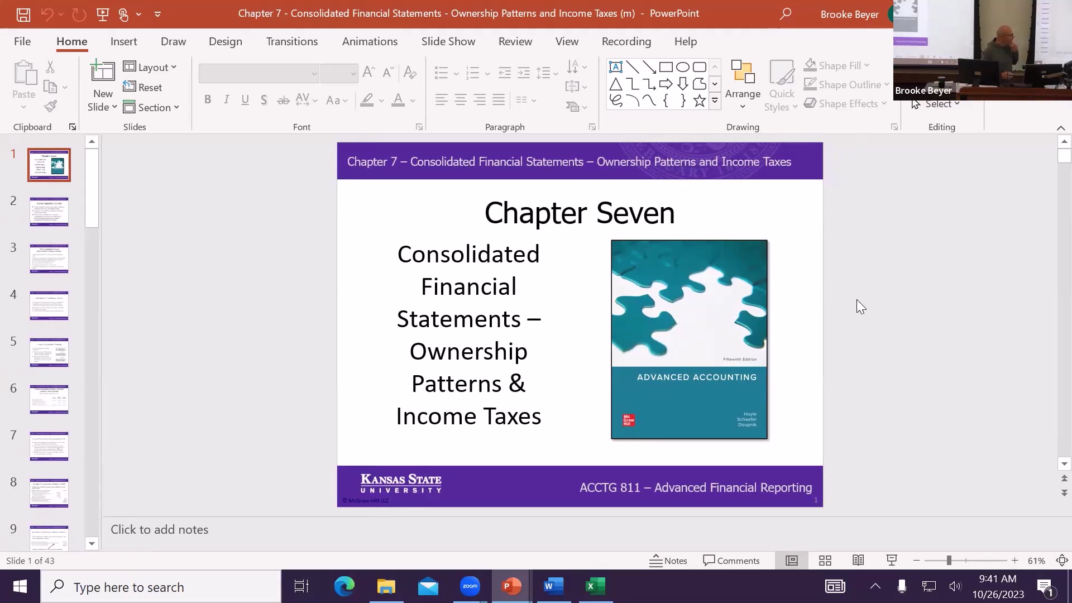Expand the Layout dropdown
This screenshot has height=603, width=1072.
tap(150, 67)
